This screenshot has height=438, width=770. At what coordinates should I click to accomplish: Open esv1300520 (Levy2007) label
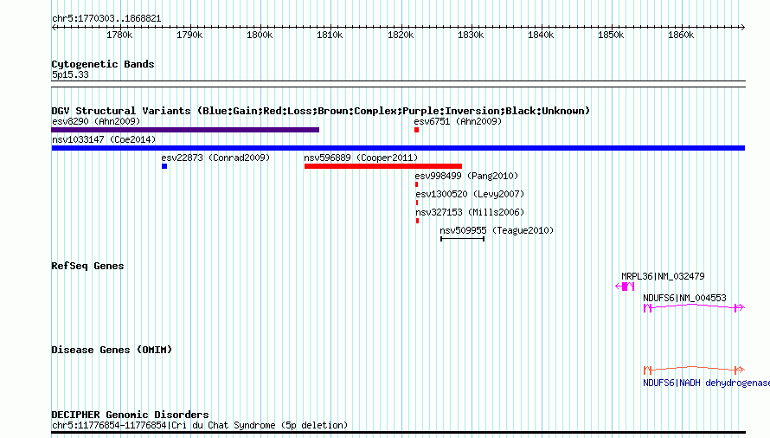pos(470,194)
